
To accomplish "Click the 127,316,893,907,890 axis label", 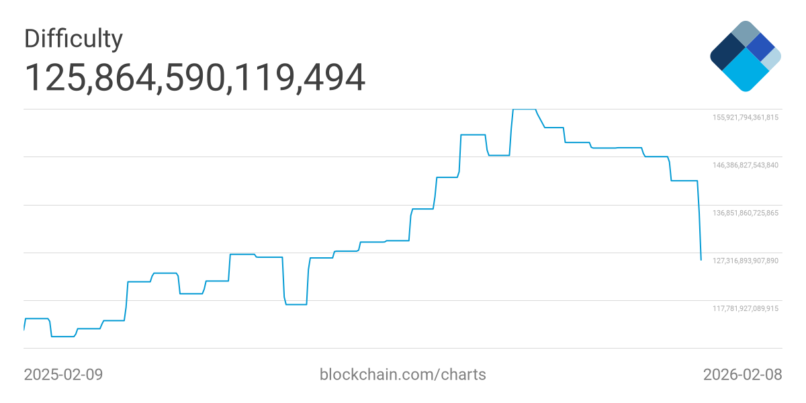I will coord(746,261).
